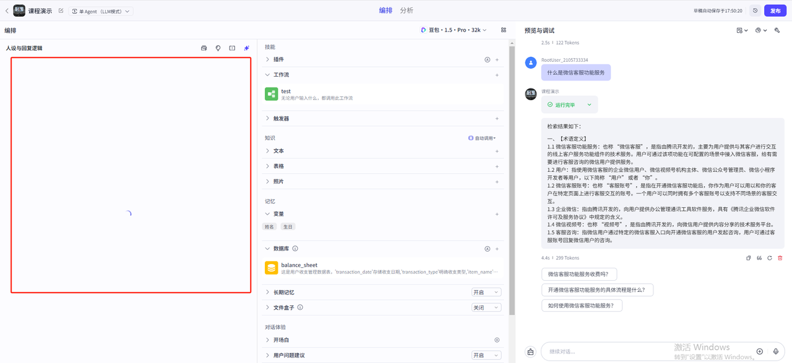Click the debug wrench icon in preview panel
Viewport: 792px width, 363px height.
point(777,30)
